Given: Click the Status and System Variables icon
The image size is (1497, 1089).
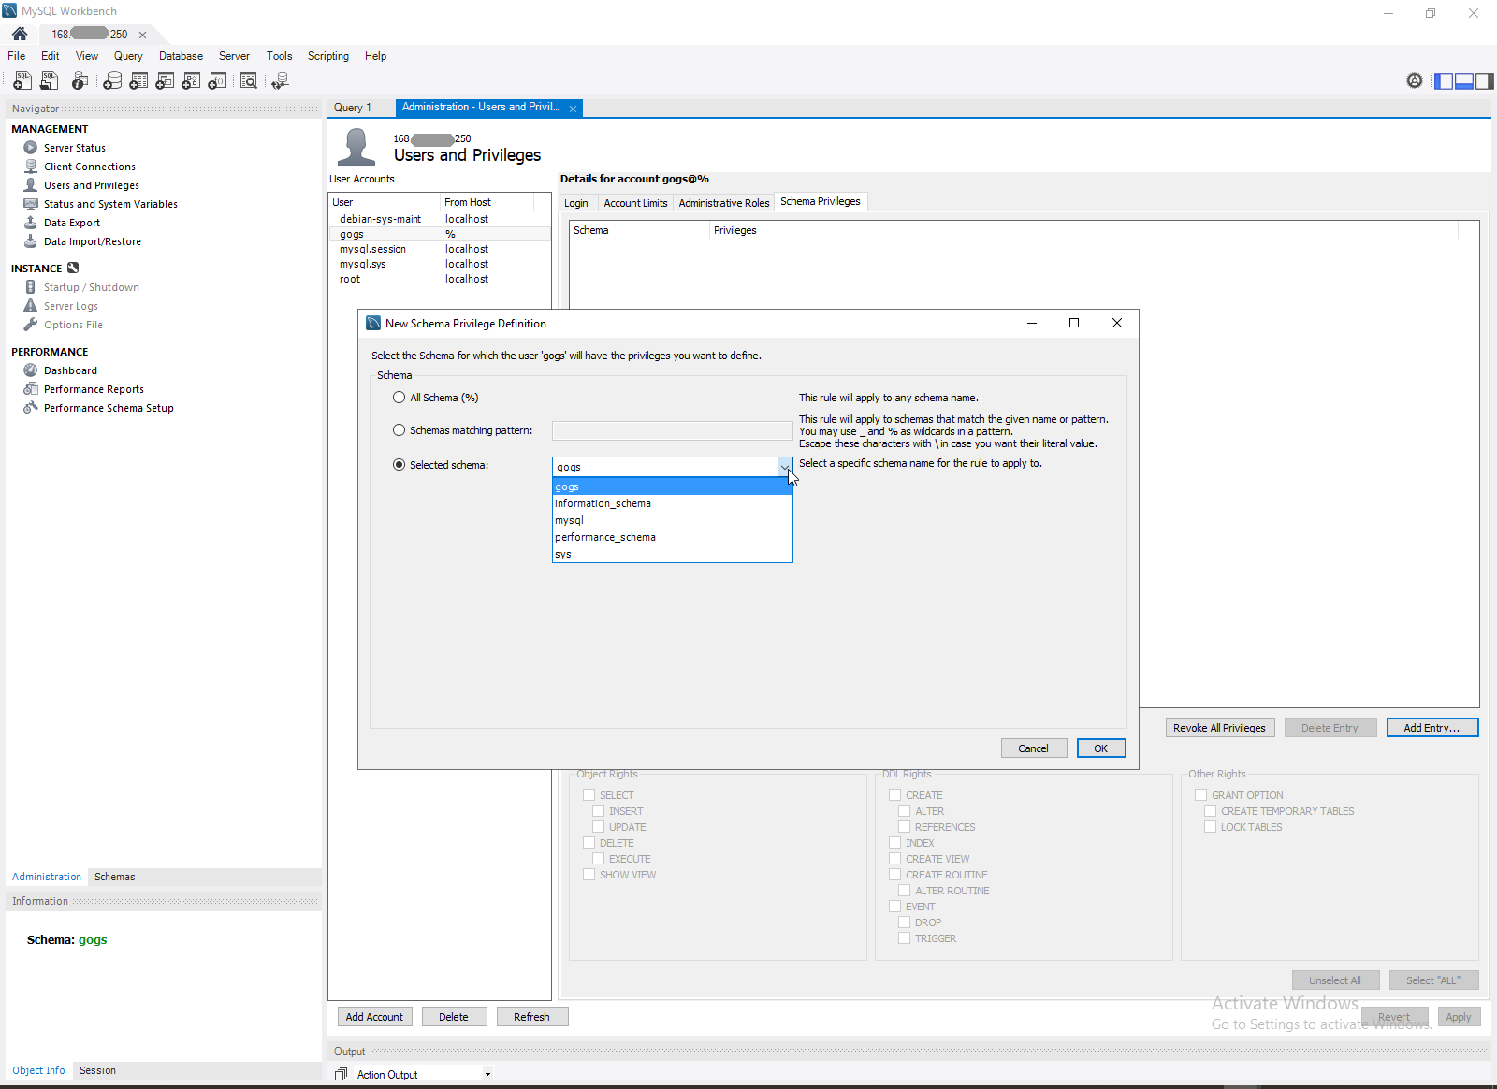Looking at the screenshot, I should point(31,204).
